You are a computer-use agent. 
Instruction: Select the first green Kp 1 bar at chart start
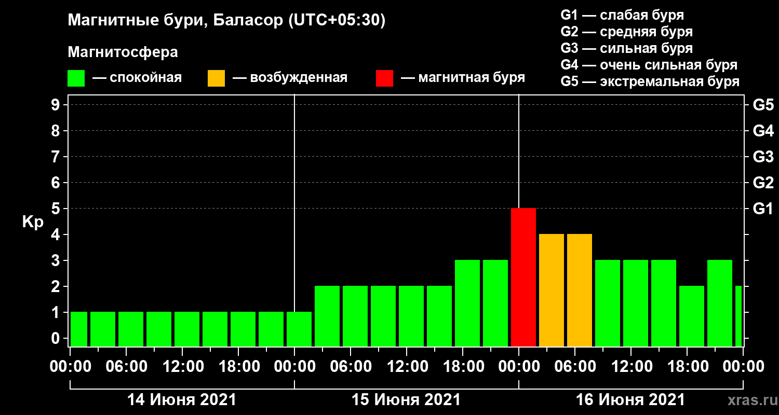pyautogui.click(x=79, y=329)
